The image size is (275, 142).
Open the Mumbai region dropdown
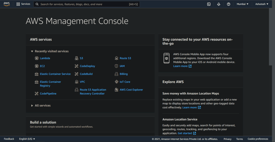click(242, 4)
